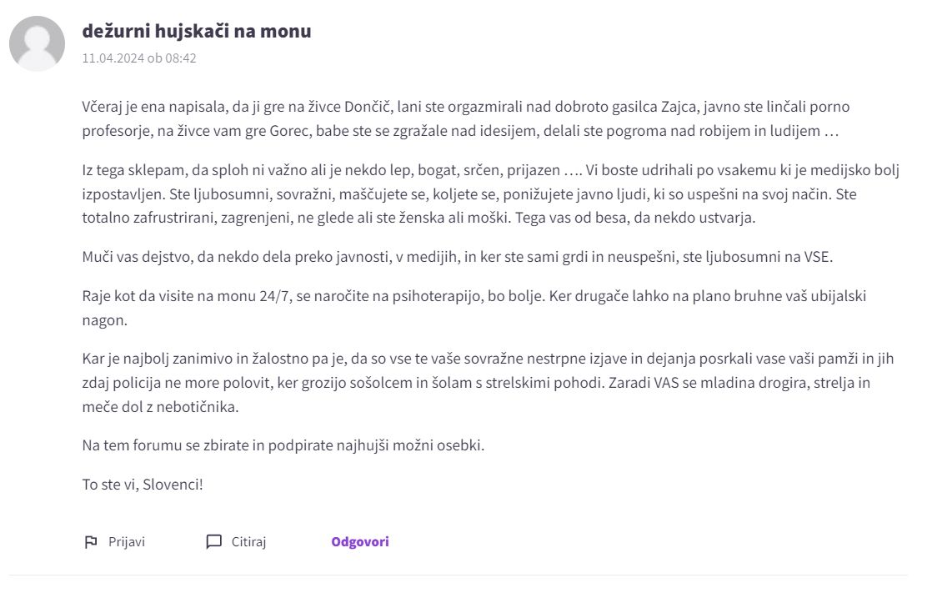932x593 pixels.
Task: Click the closing line "To ste vi, Slovenci!"
Action: pos(143,485)
